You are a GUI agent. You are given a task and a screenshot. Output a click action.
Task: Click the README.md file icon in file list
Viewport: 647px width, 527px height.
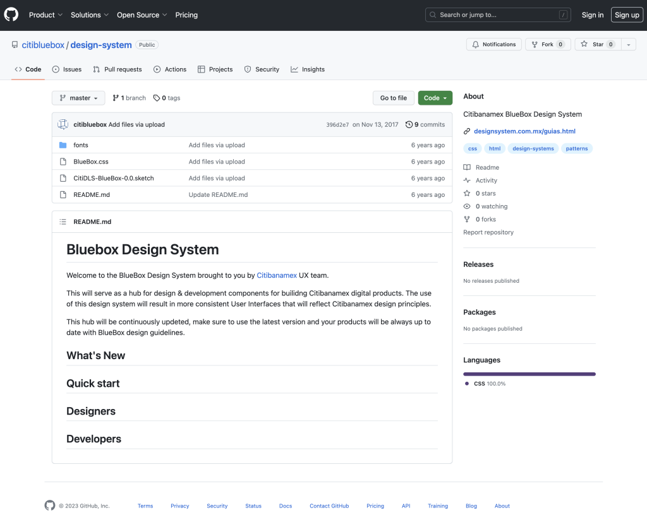63,194
